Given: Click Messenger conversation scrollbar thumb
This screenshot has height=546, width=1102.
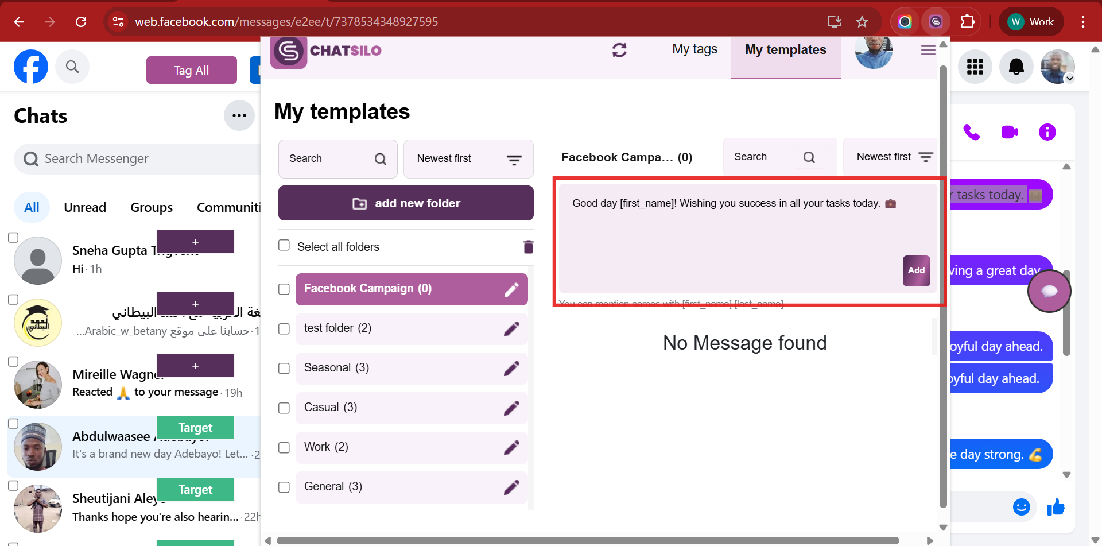Looking at the screenshot, I should (1066, 313).
